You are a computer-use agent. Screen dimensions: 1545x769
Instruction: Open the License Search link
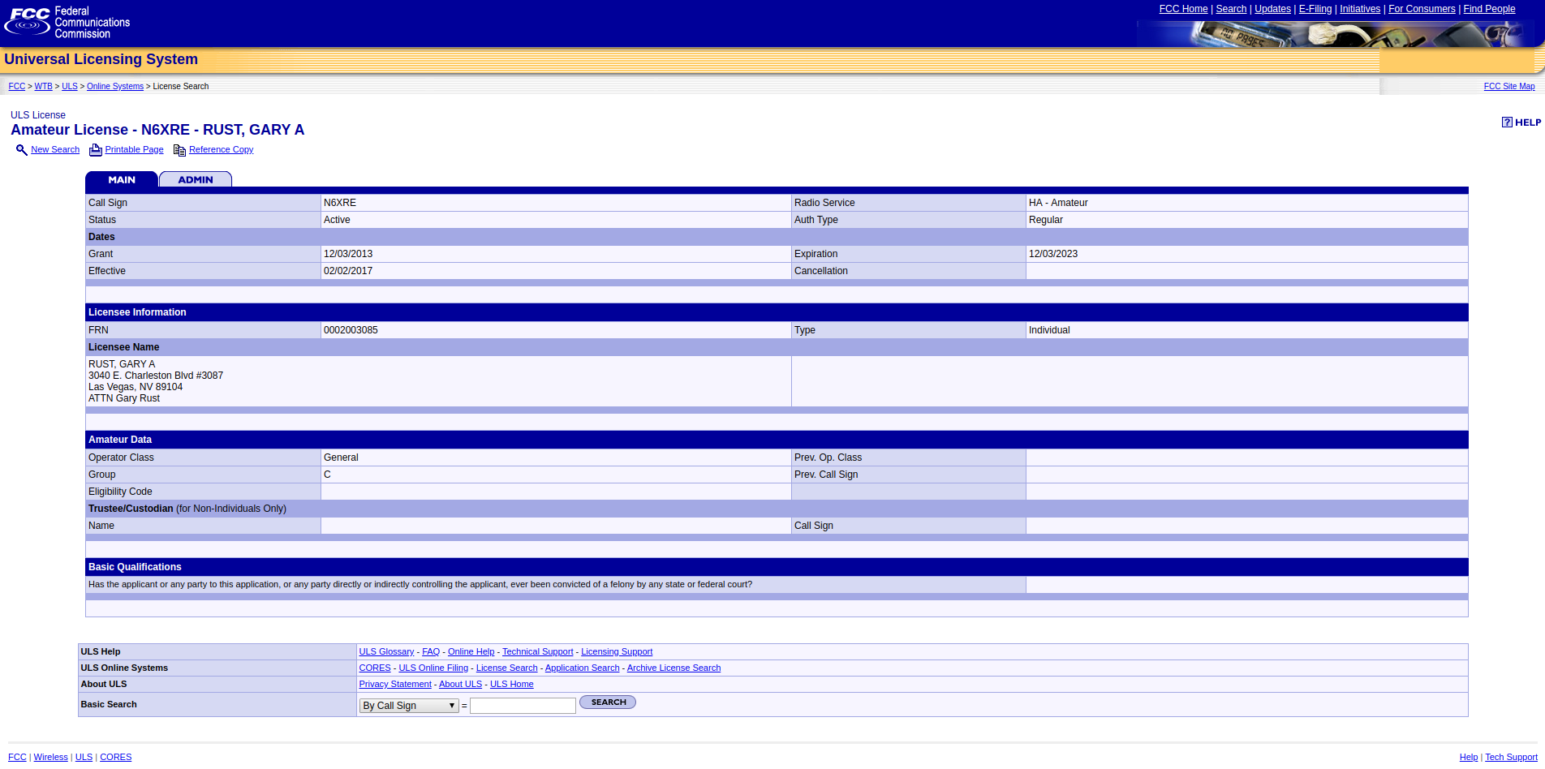506,668
